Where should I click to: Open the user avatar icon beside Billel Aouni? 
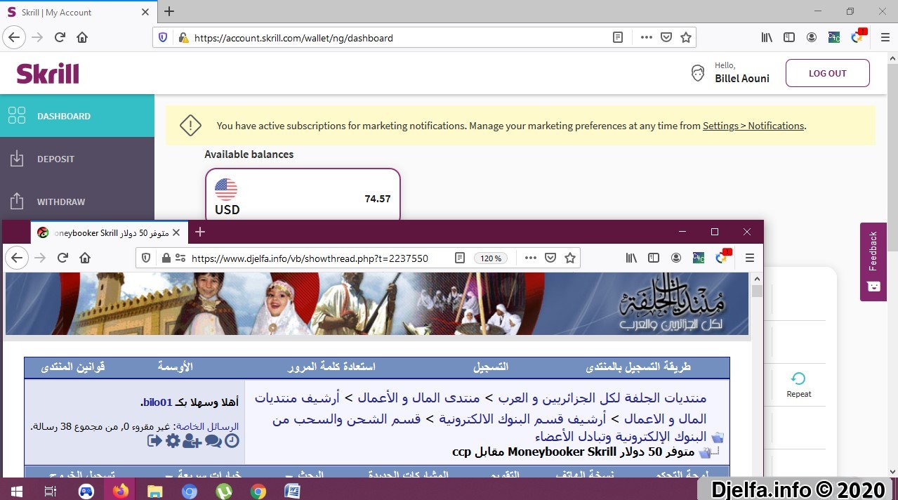[x=698, y=73]
